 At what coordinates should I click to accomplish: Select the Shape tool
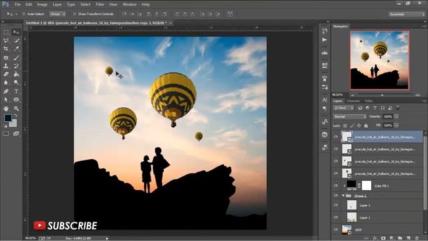coord(16,100)
